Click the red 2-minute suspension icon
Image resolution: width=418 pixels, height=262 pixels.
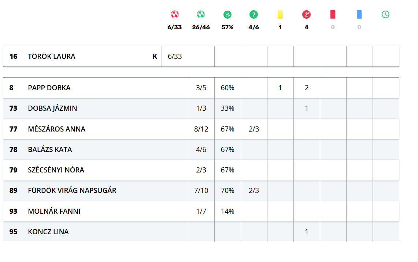(306, 15)
